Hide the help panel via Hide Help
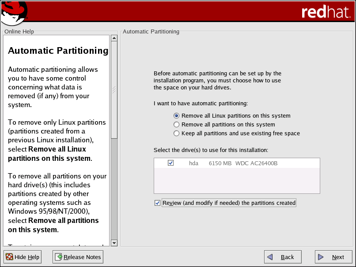This screenshot has height=267, width=356. coord(23,257)
